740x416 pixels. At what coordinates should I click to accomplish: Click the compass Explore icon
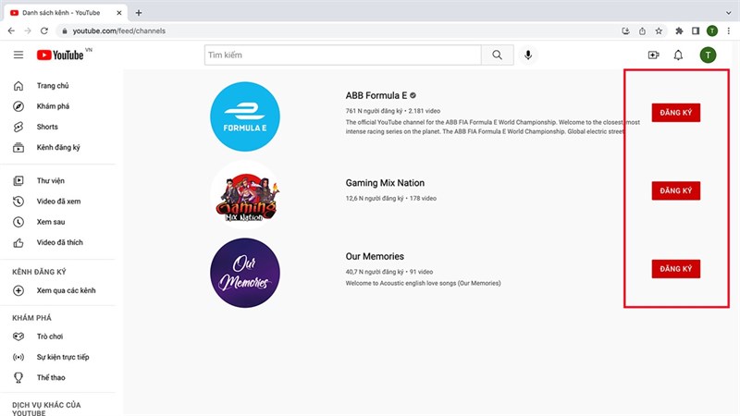pyautogui.click(x=18, y=106)
